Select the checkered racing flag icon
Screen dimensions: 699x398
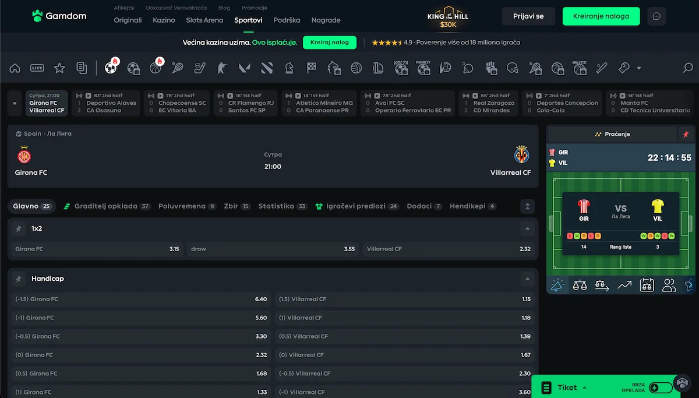(x=311, y=68)
